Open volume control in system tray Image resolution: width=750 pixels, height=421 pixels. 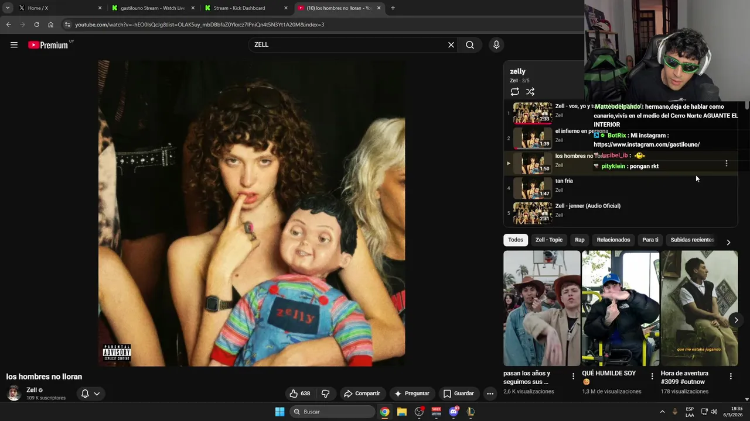pos(714,412)
